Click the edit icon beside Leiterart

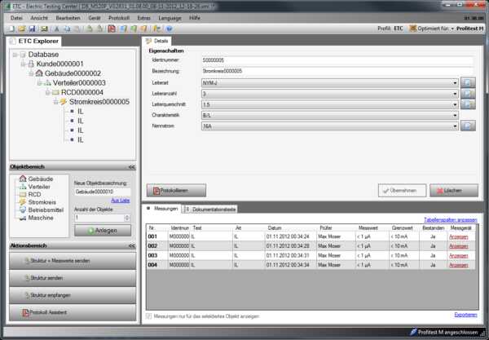pyautogui.click(x=468, y=82)
